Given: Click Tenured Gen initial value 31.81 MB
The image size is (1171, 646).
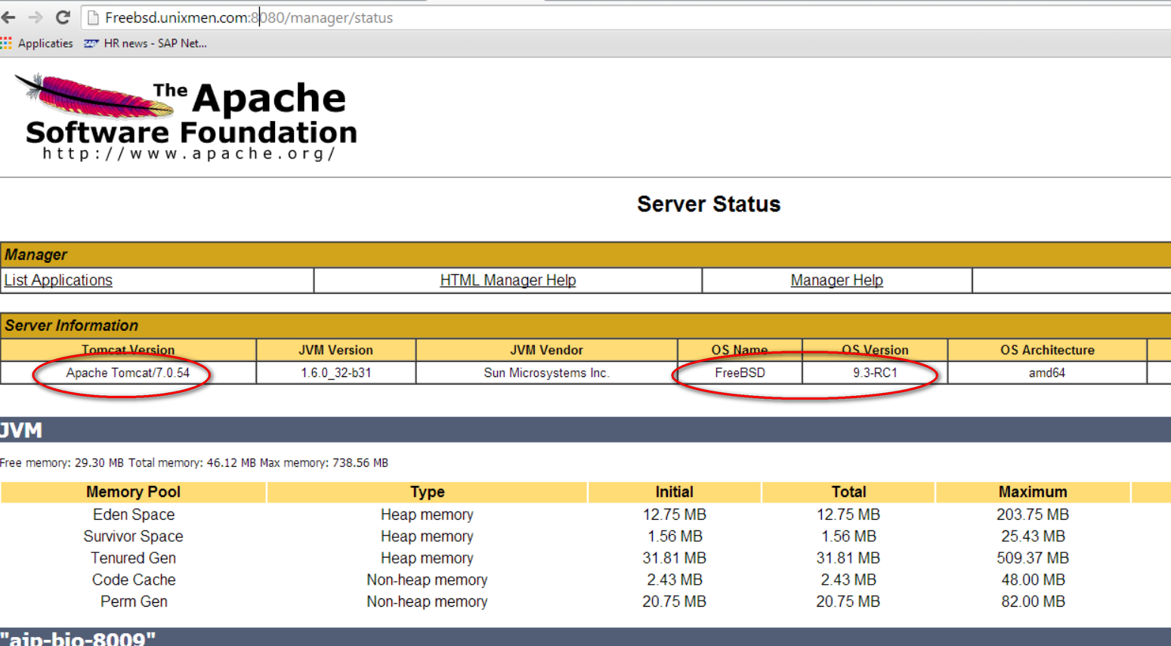Looking at the screenshot, I should coord(674,558).
